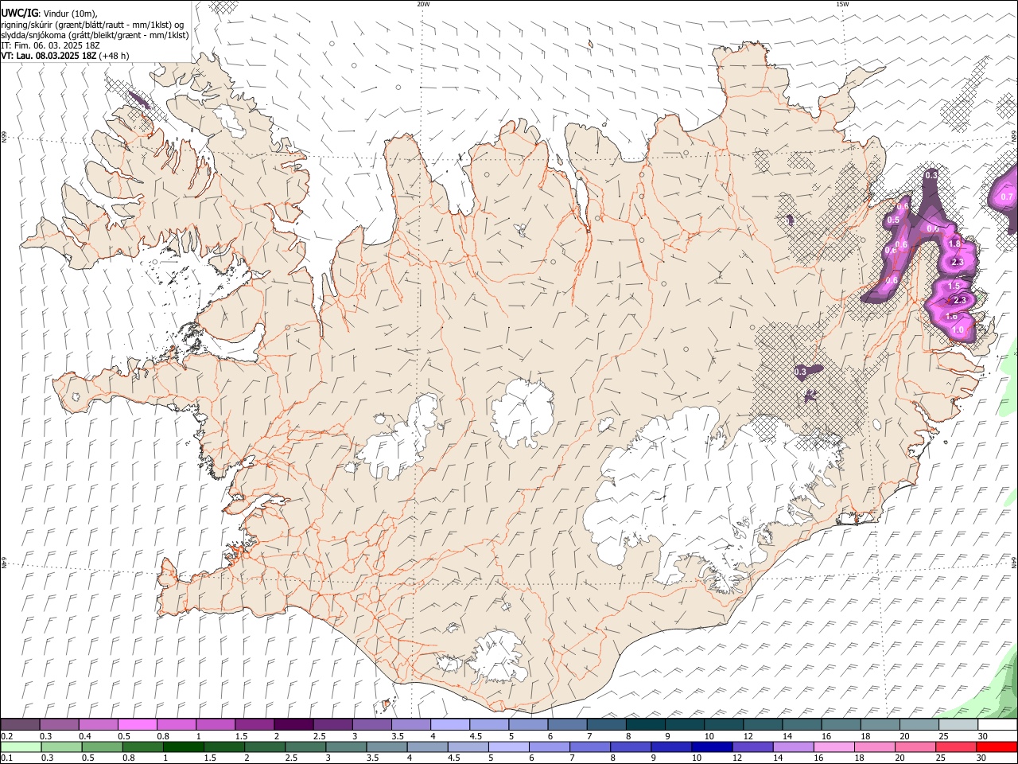Pick the deep blue swatch labeled 10 on the lower scale
The width and height of the screenshot is (1018, 764).
pyautogui.click(x=710, y=747)
